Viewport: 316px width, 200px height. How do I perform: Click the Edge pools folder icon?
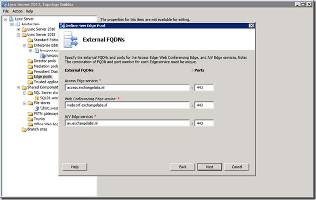coord(30,77)
